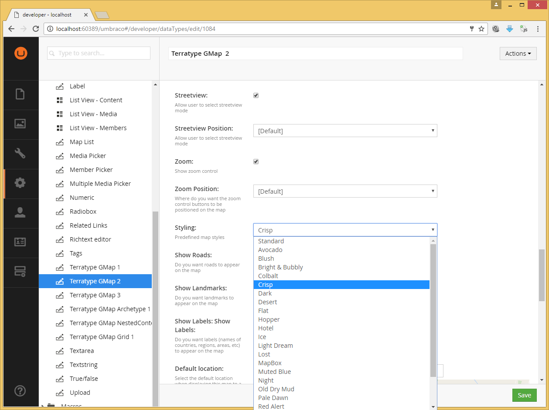
Task: Open the Streetview Position dropdown
Action: (x=345, y=131)
